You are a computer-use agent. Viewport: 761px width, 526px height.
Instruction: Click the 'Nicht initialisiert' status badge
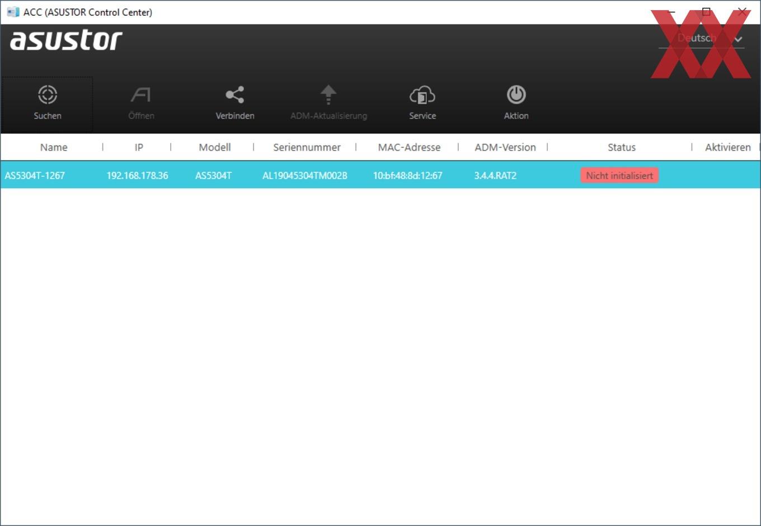[x=619, y=176]
